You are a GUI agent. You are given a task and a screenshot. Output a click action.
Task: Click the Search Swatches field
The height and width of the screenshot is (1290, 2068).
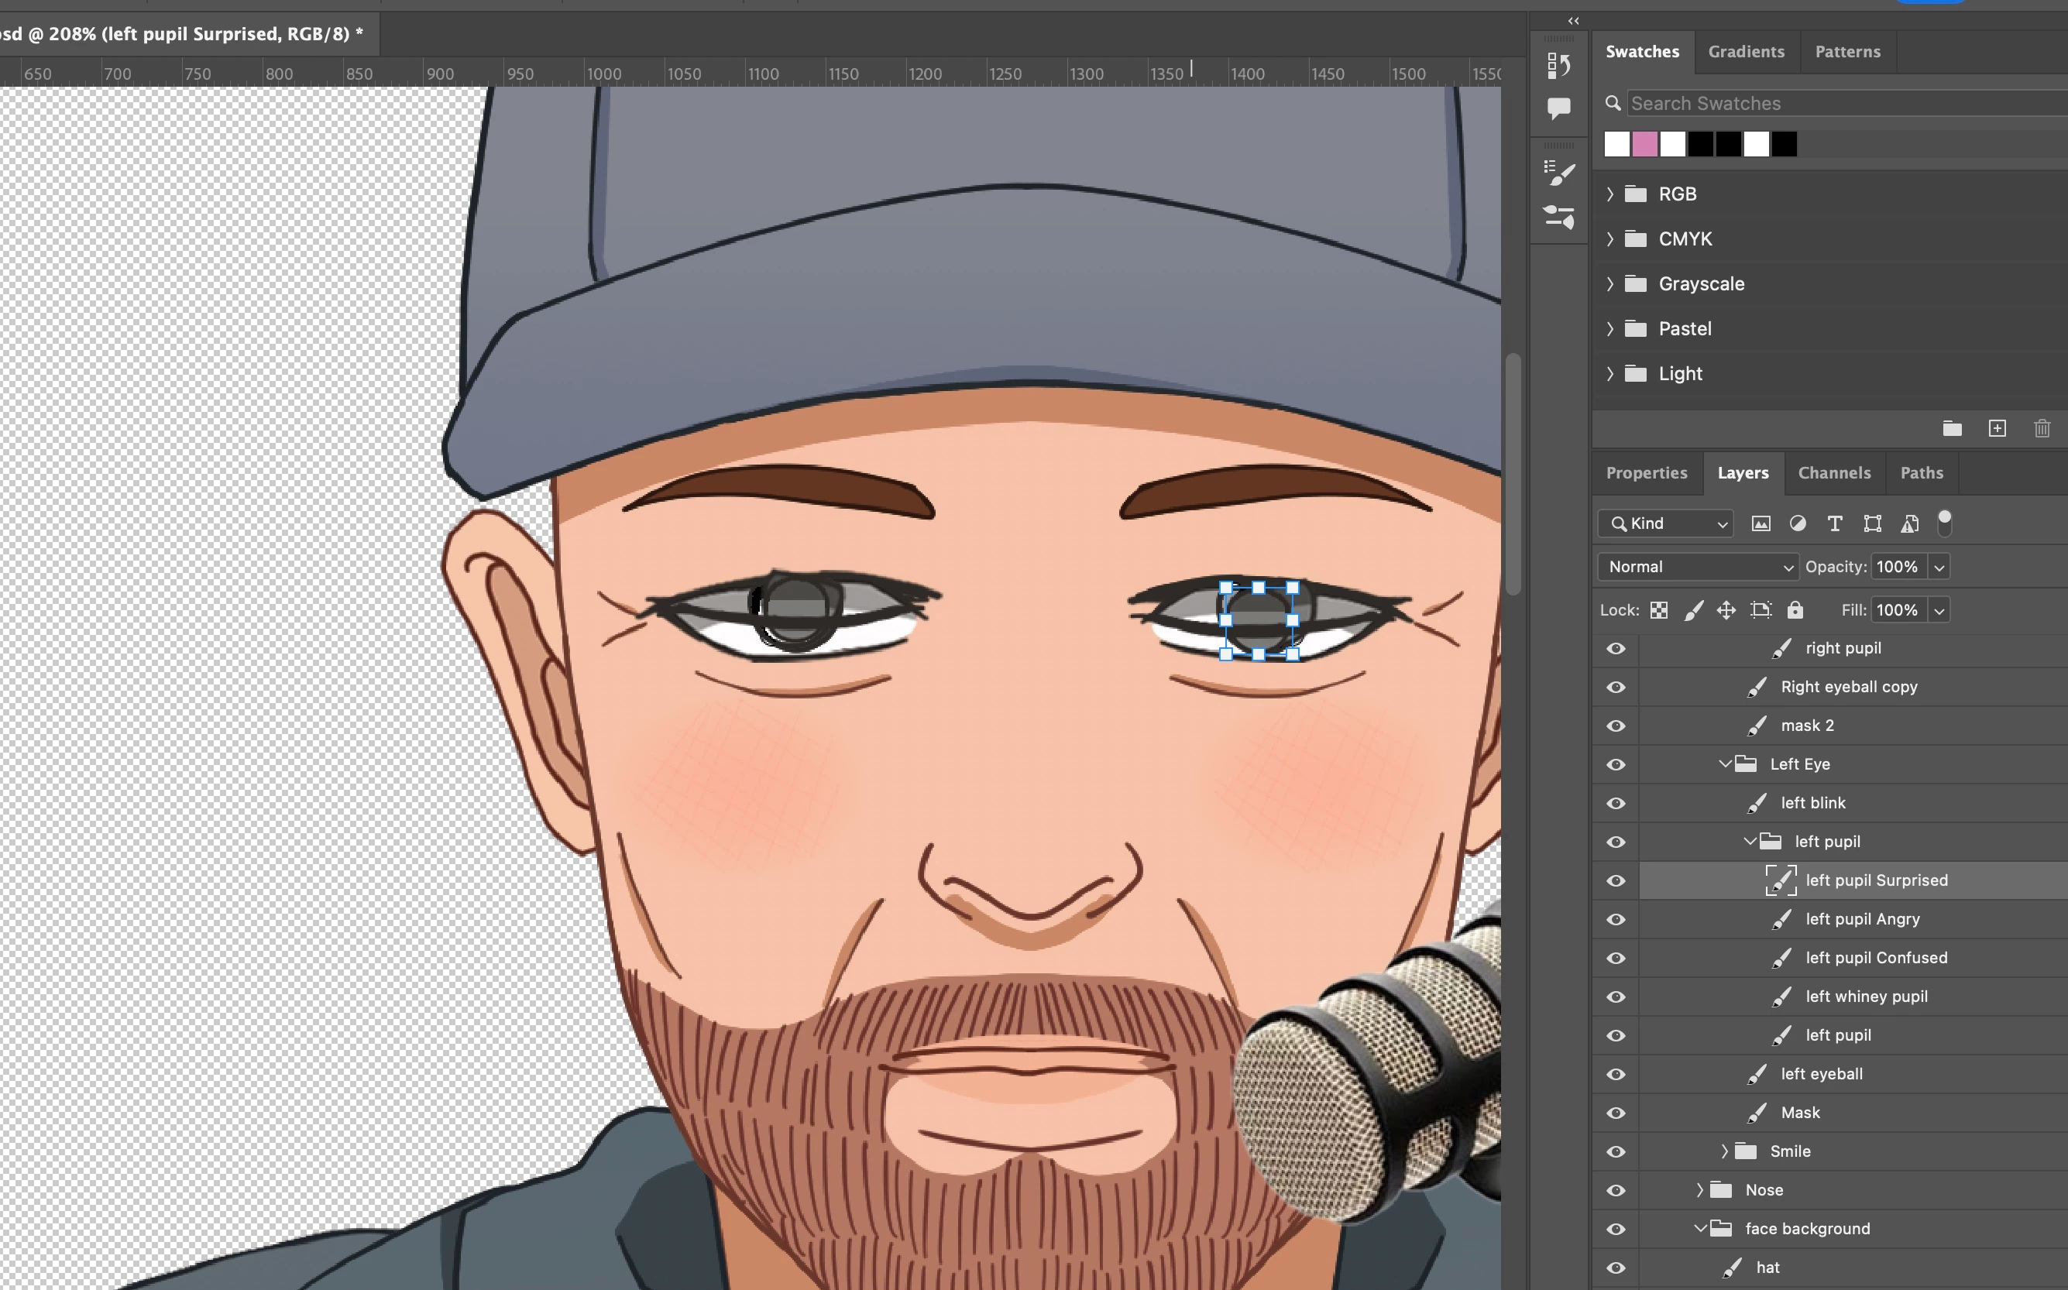(x=1835, y=103)
